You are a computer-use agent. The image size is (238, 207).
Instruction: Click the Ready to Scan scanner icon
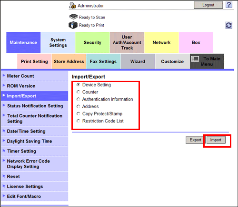pos(73,17)
